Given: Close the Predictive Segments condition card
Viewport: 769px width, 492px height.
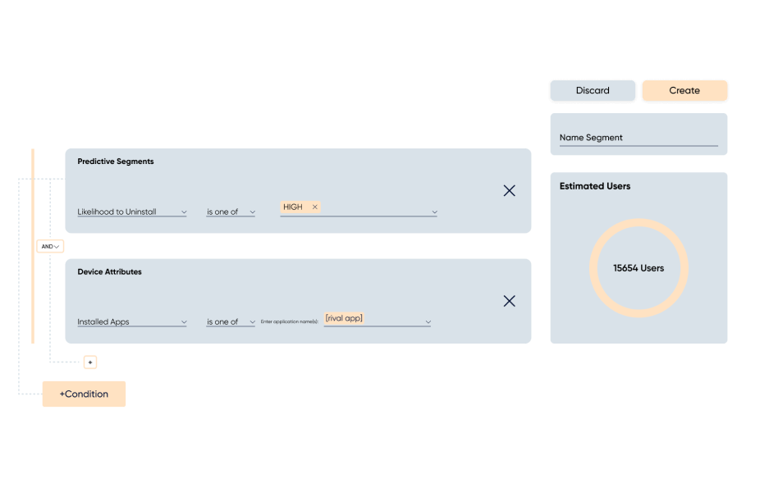Looking at the screenshot, I should (x=509, y=190).
